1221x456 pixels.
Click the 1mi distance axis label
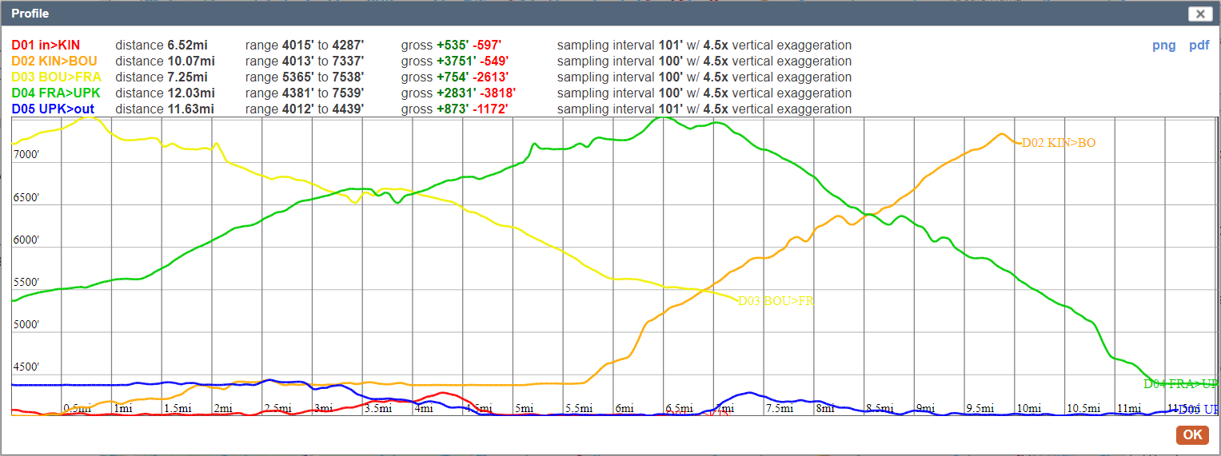coord(123,408)
